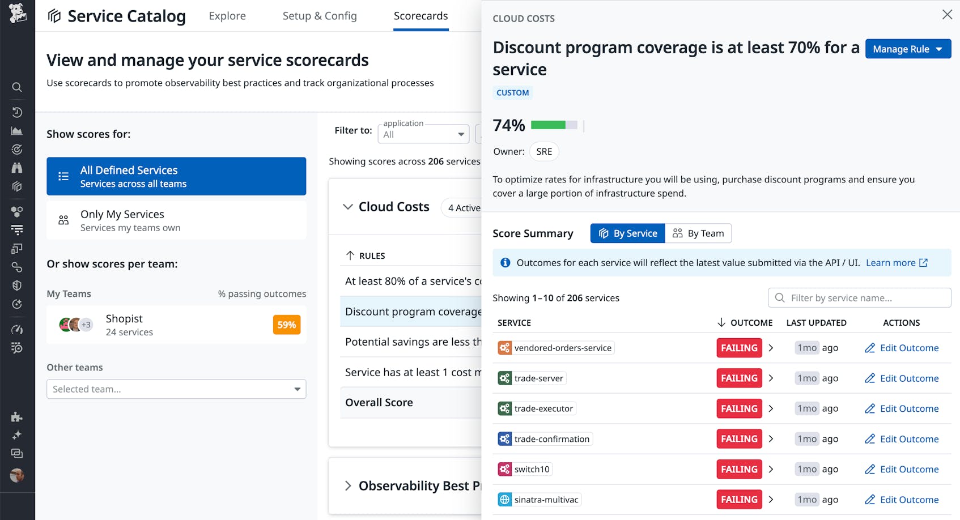Open search using the sidebar magnifier icon
Screen dimensions: 960x520
point(17,87)
